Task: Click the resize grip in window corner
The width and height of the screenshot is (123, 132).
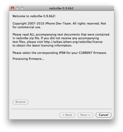Action: (x=113, y=118)
